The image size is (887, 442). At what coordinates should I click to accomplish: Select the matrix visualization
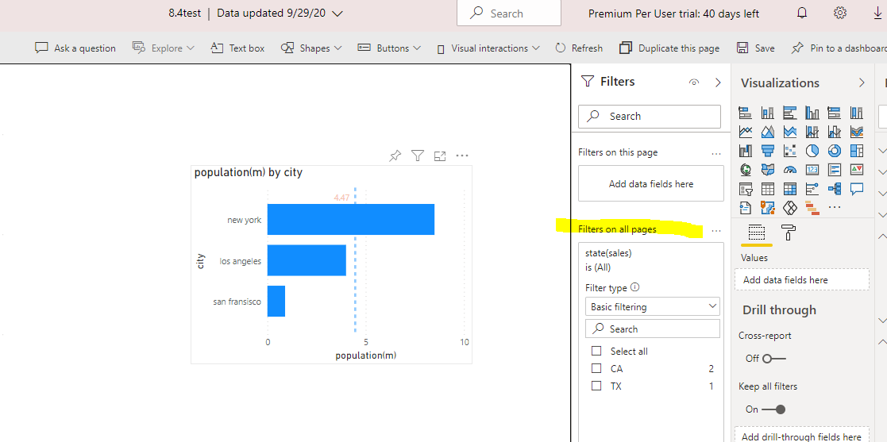click(x=790, y=188)
